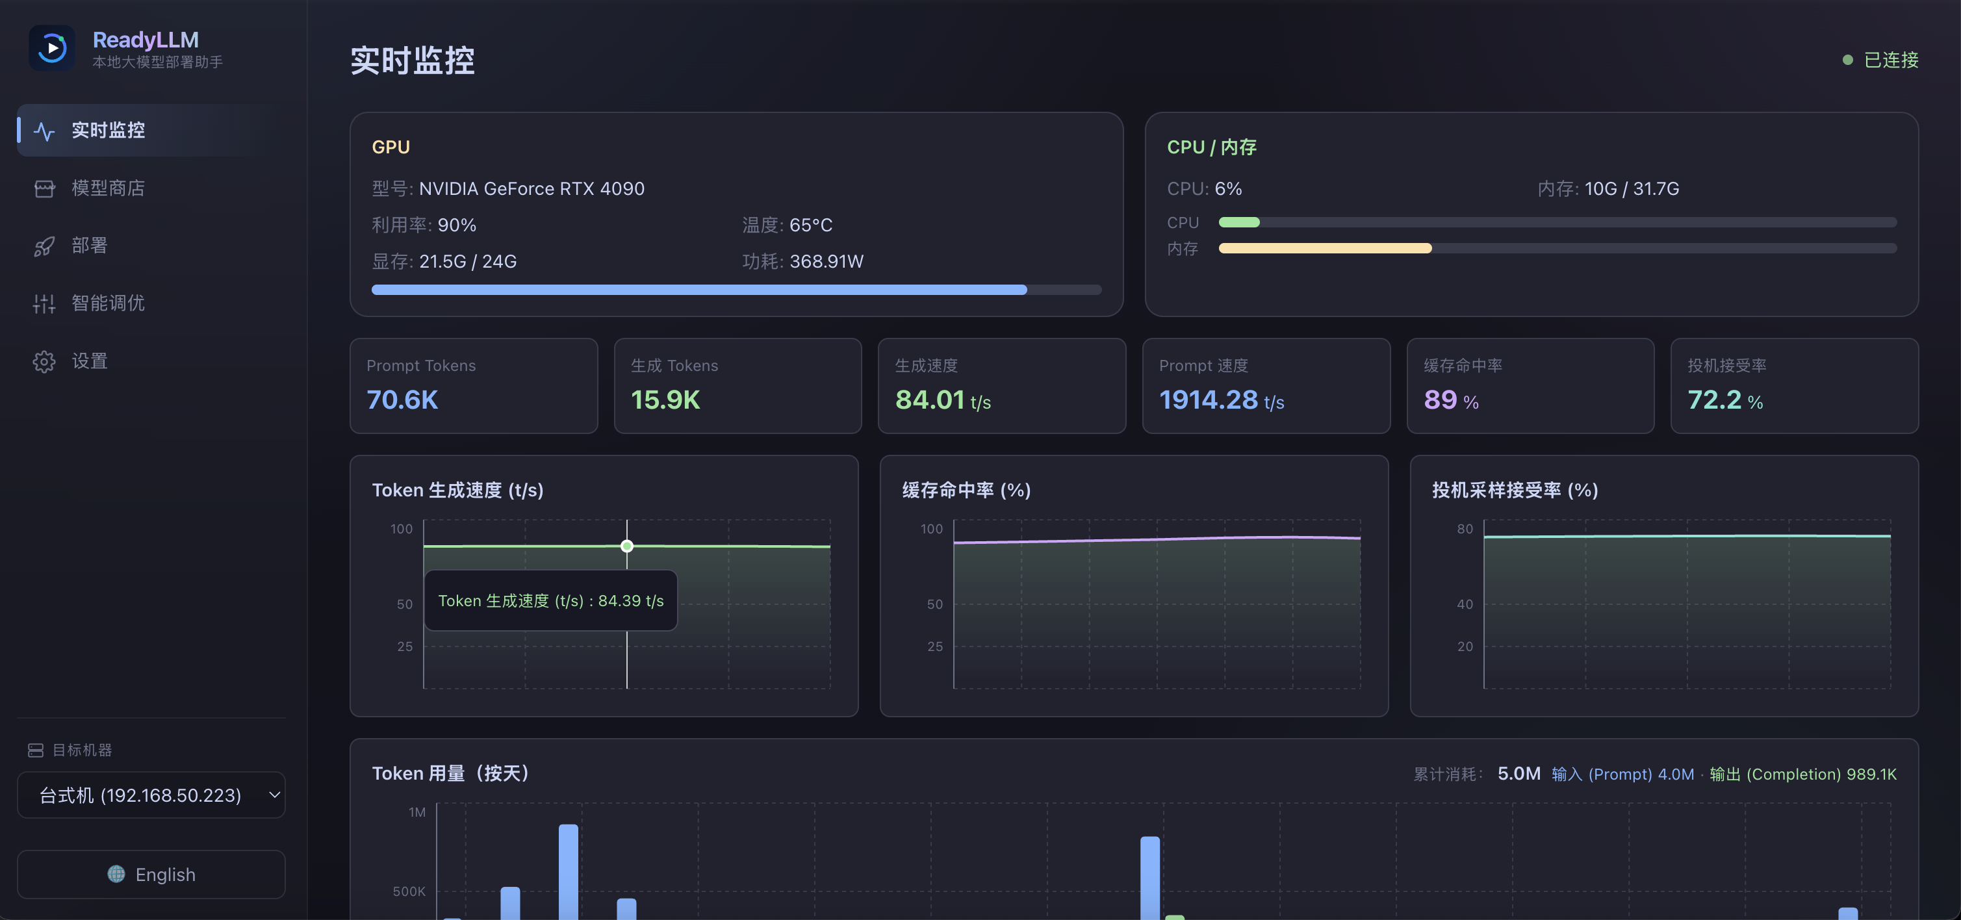Click the chevron arrow in the target machine dropdown
The image size is (1961, 920).
[x=275, y=795]
